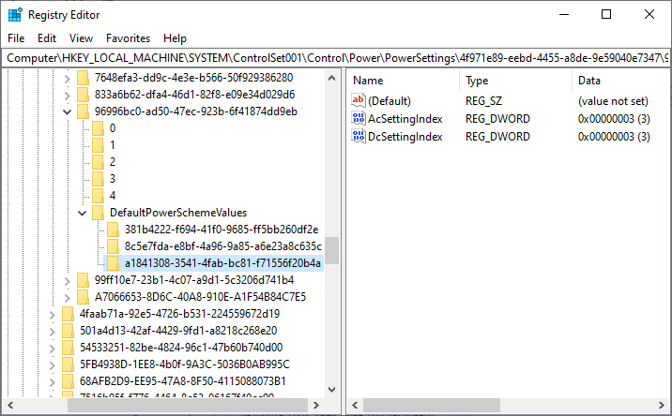Maximize the Registry Editor window
The height and width of the screenshot is (416, 672).
point(606,15)
